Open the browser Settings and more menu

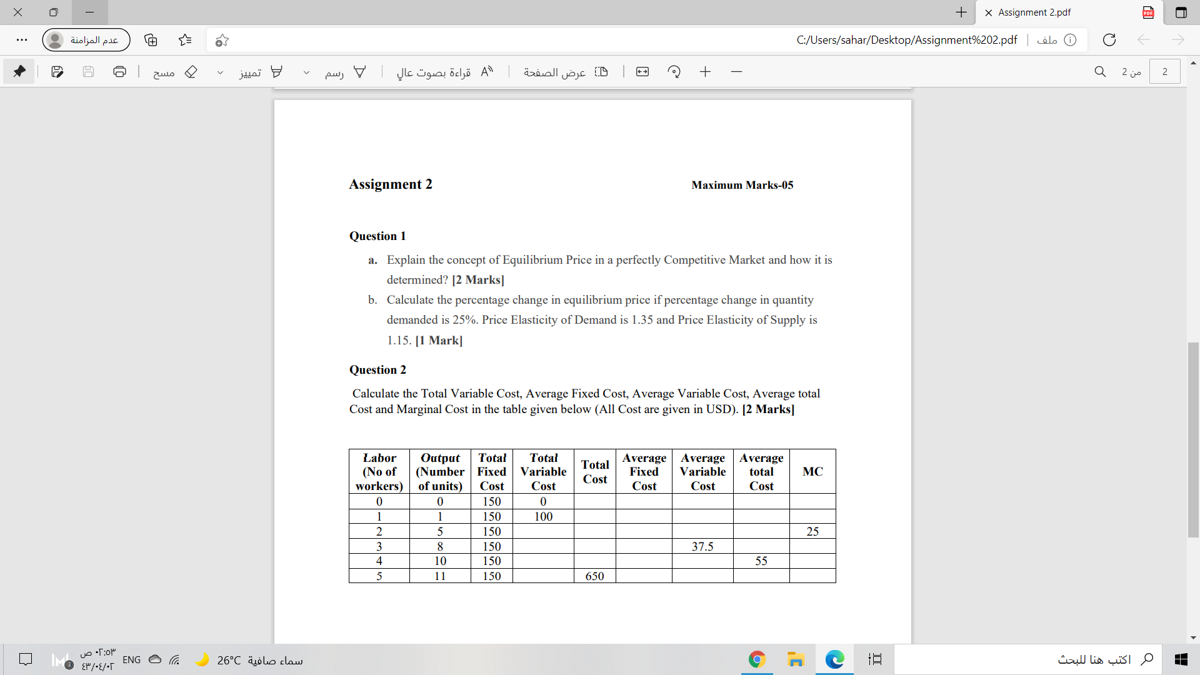tap(22, 40)
